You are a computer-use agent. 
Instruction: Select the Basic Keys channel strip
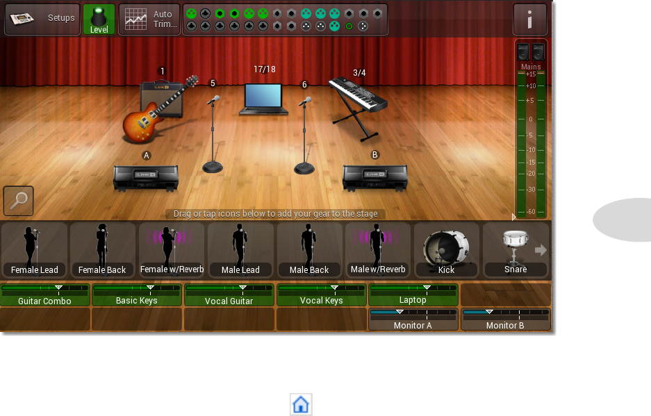click(x=137, y=295)
